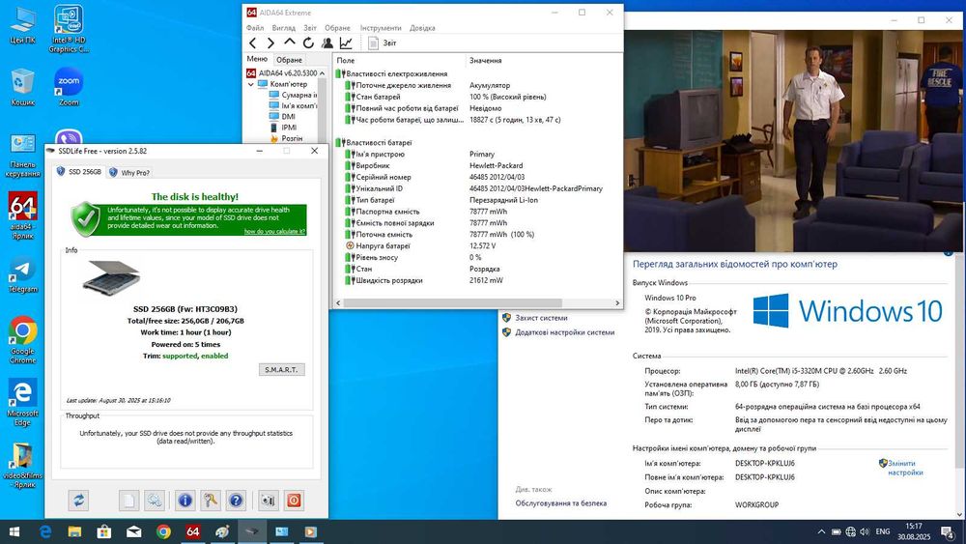Viewport: 966px width, 544px height.
Task: Open Кошик recycle bin icon
Action: [23, 88]
